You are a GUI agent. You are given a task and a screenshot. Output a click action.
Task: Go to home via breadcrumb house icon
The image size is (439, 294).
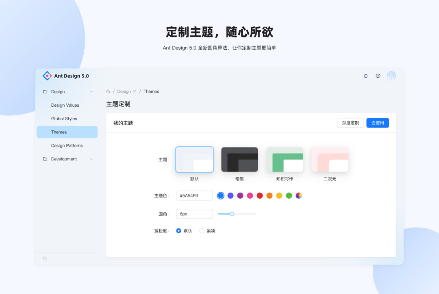tap(108, 92)
